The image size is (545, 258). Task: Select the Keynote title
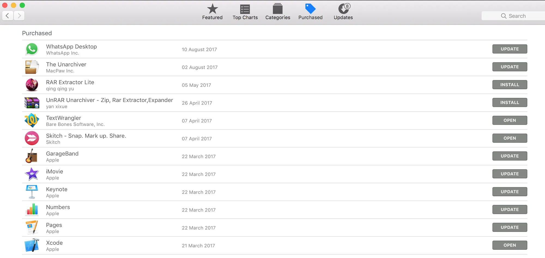point(57,189)
